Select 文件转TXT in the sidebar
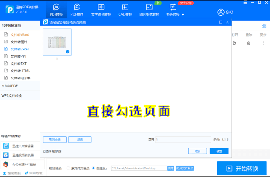The image size is (270, 177). click(x=19, y=63)
